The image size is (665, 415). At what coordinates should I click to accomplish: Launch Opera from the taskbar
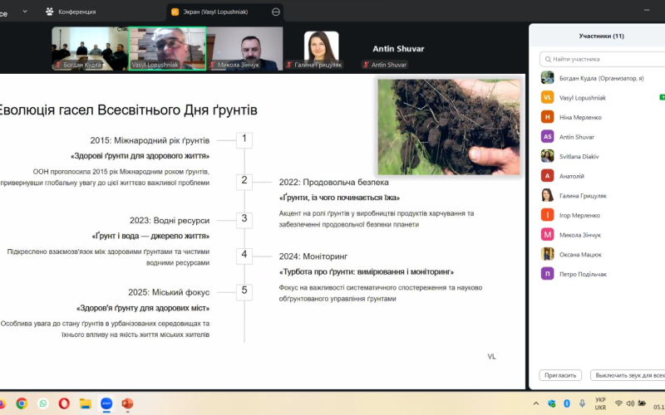point(64,403)
